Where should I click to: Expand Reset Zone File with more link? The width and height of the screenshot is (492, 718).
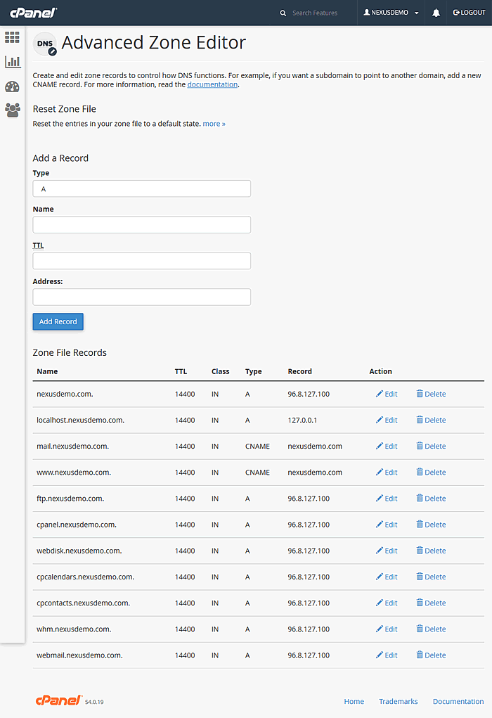(214, 124)
